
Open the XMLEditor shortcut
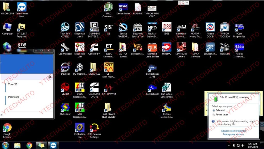(65, 109)
